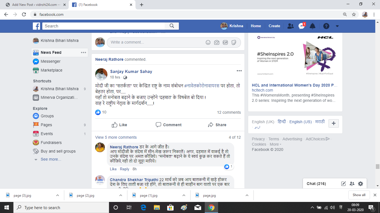Open Messenger notifications icon in the top bar
Screen dimensions: 380x213
pos(302,26)
